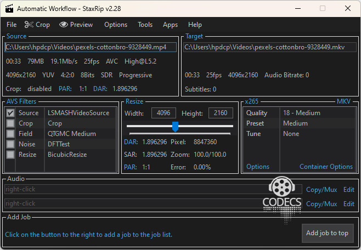Minimize the StaxRip window
Image resolution: width=361 pixels, height=250 pixels.
click(298, 9)
